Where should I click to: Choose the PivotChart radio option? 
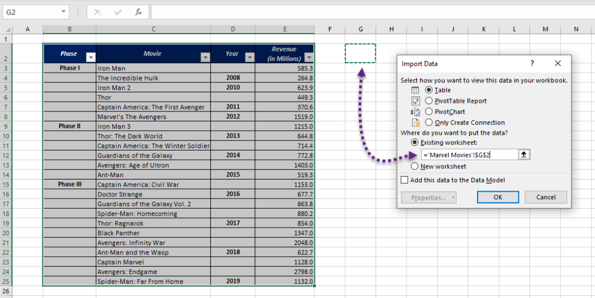point(429,112)
